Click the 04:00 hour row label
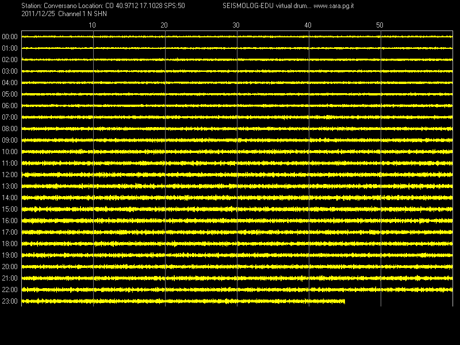This screenshot has height=345, width=460. point(10,83)
